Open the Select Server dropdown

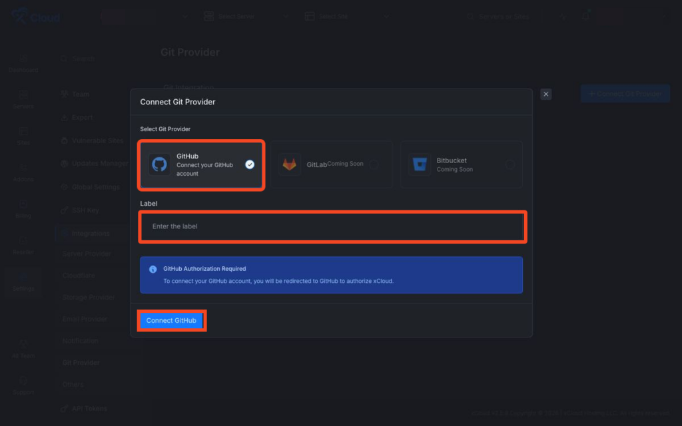(246, 17)
